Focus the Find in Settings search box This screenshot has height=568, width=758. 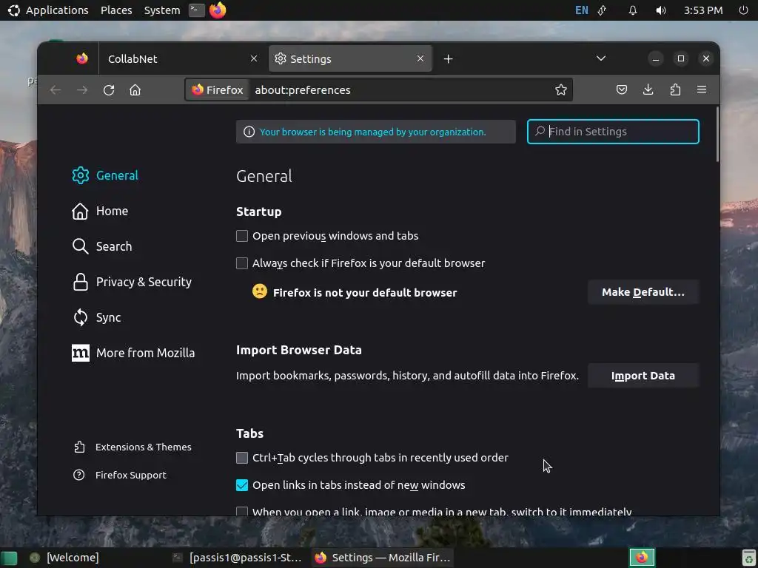(613, 132)
